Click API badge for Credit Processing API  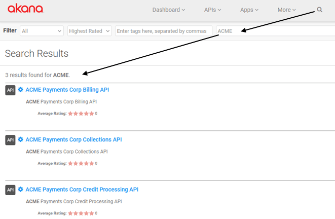point(10,190)
